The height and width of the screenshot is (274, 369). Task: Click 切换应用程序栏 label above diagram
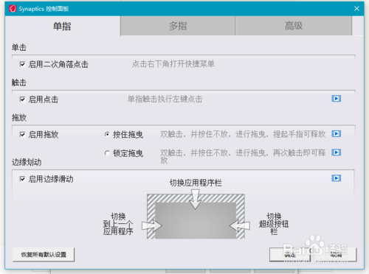click(x=196, y=183)
